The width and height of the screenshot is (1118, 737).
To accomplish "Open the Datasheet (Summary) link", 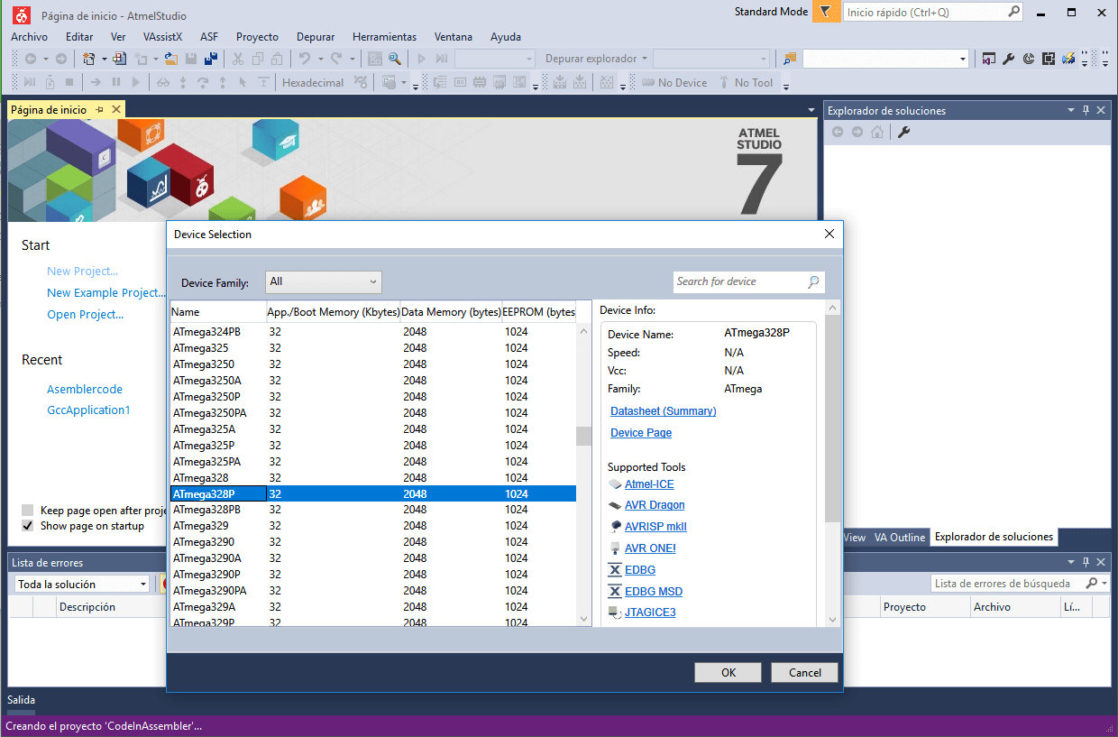I will [663, 410].
